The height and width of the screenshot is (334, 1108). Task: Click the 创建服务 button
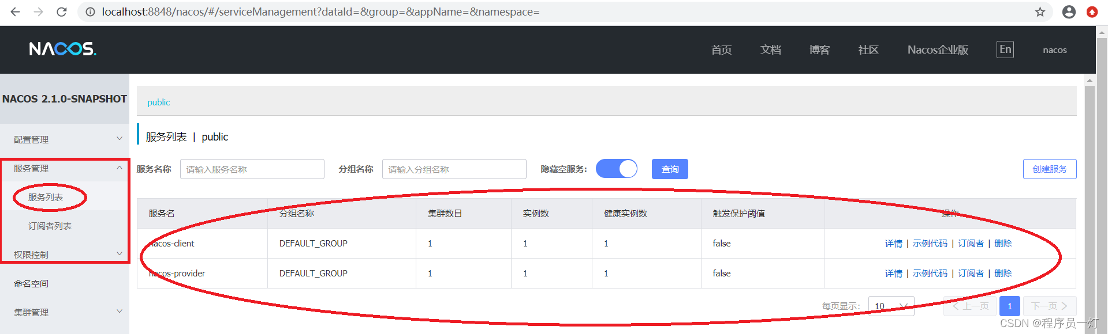1050,169
